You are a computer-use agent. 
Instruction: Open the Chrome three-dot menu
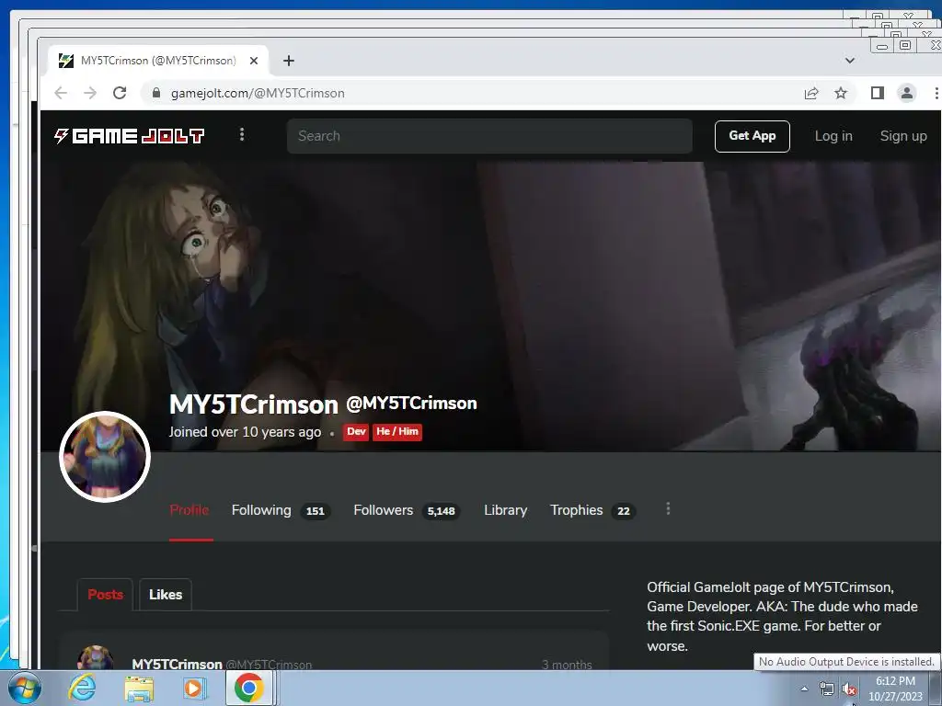[936, 93]
